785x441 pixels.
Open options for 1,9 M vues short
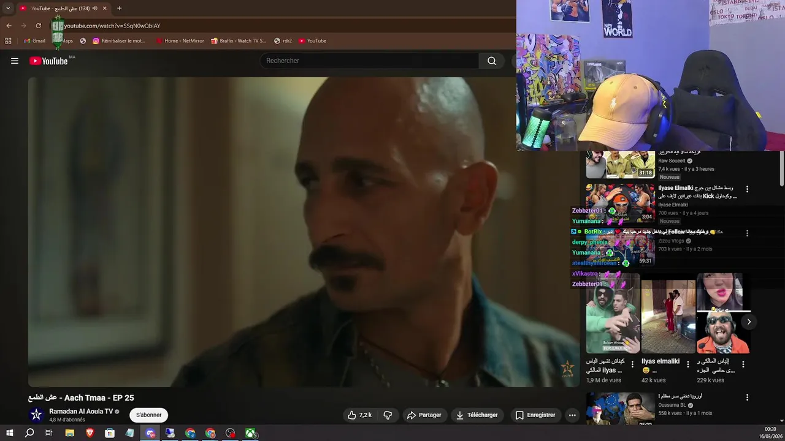point(632,364)
